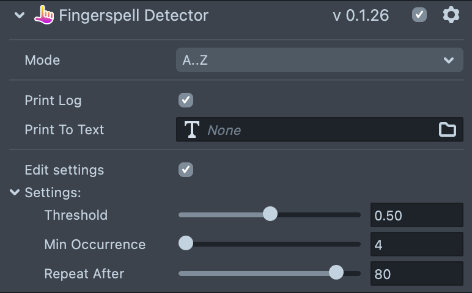Click the Threshold value field 0.50
The height and width of the screenshot is (293, 472).
pyautogui.click(x=416, y=215)
